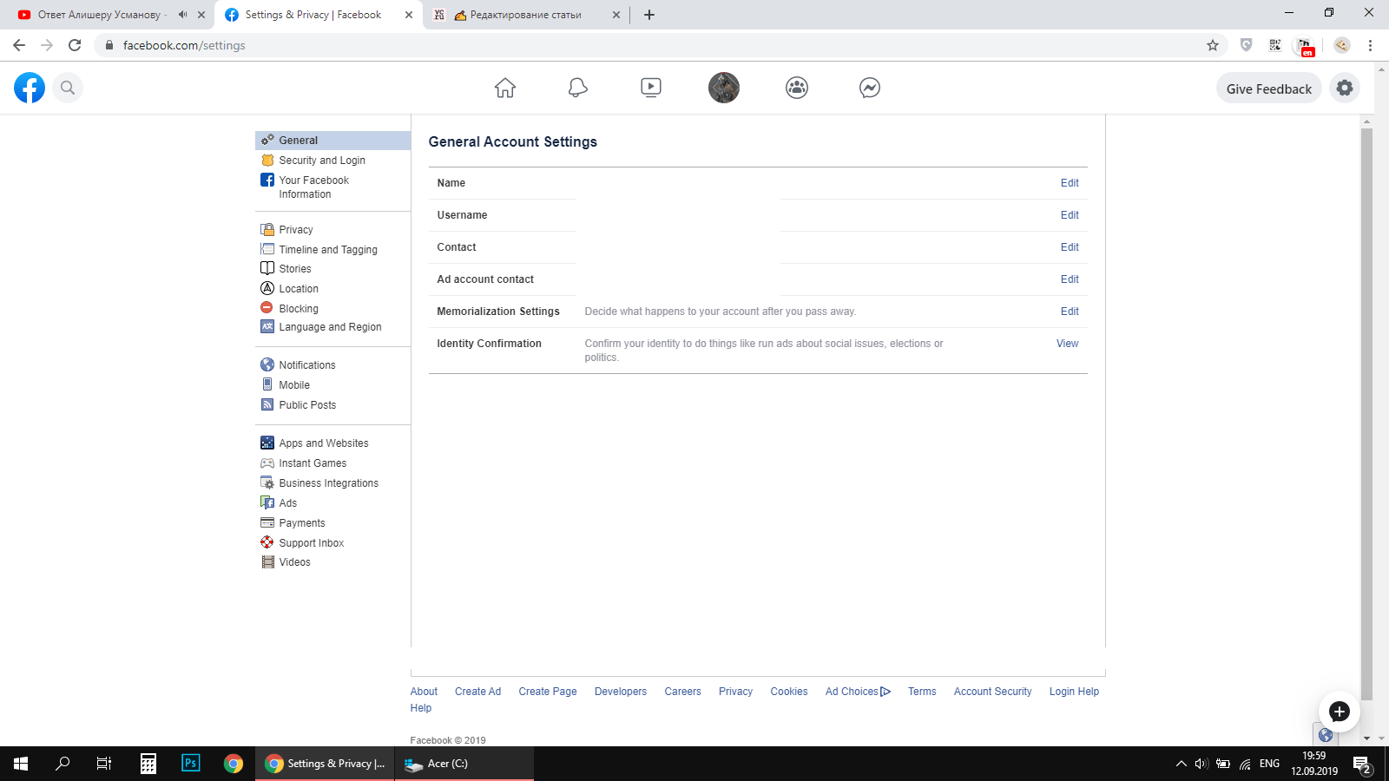Image resolution: width=1389 pixels, height=781 pixels.
Task: Go to Home feed icon
Action: [x=505, y=88]
